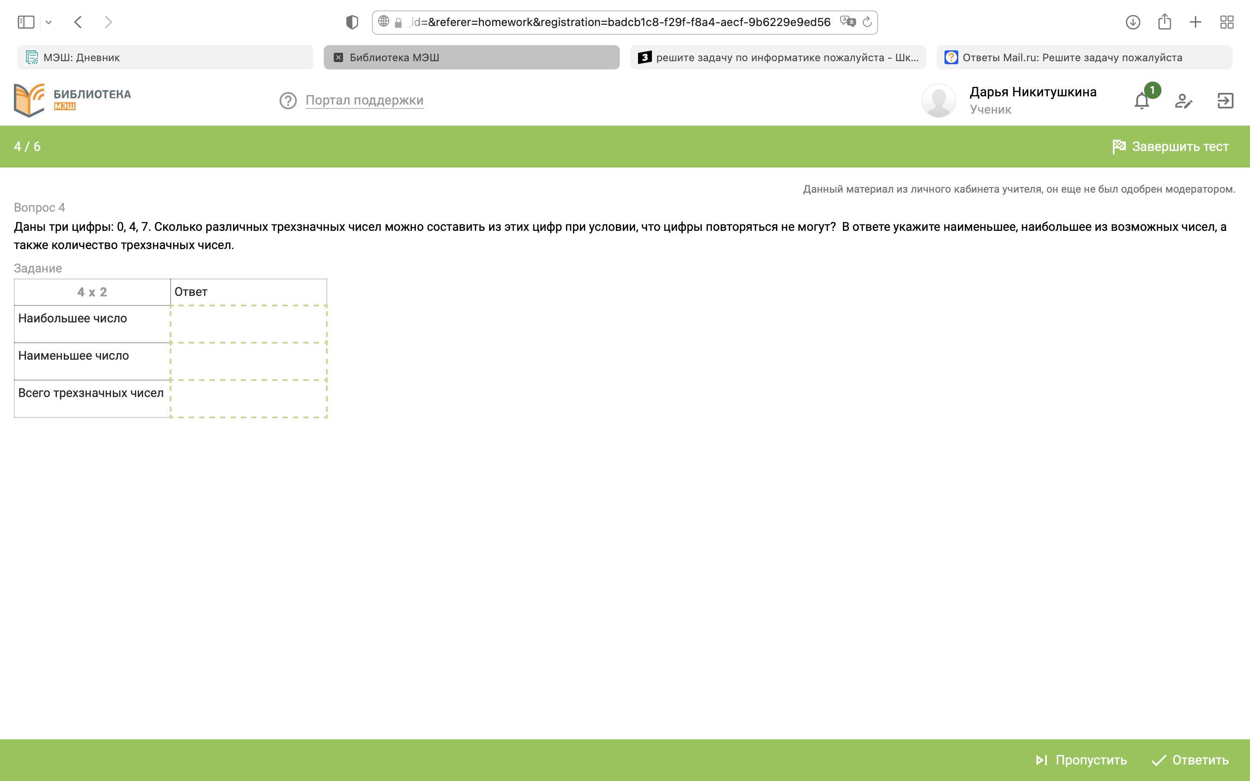Click the Библиотека МЭШ logo
This screenshot has height=781, width=1250.
point(72,100)
